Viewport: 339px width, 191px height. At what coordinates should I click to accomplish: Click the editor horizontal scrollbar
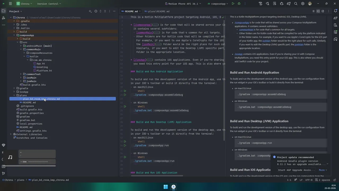(157, 176)
